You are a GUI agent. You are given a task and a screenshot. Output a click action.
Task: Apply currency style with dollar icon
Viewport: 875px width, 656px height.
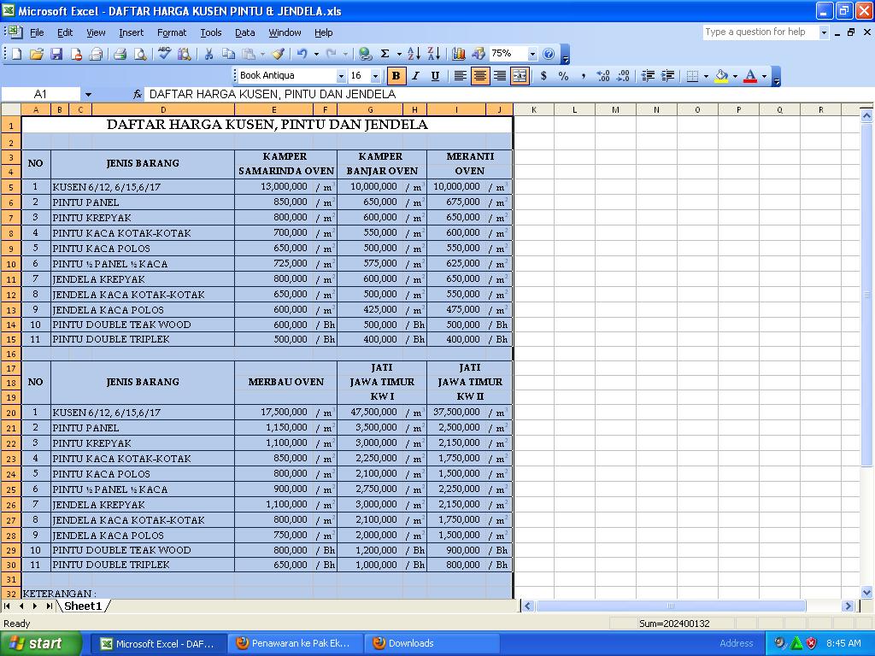543,76
